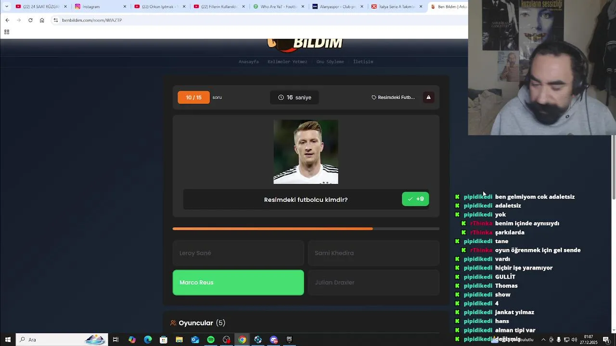Click chat message "jankat yılmaz"
The height and width of the screenshot is (346, 616).
(x=514, y=312)
